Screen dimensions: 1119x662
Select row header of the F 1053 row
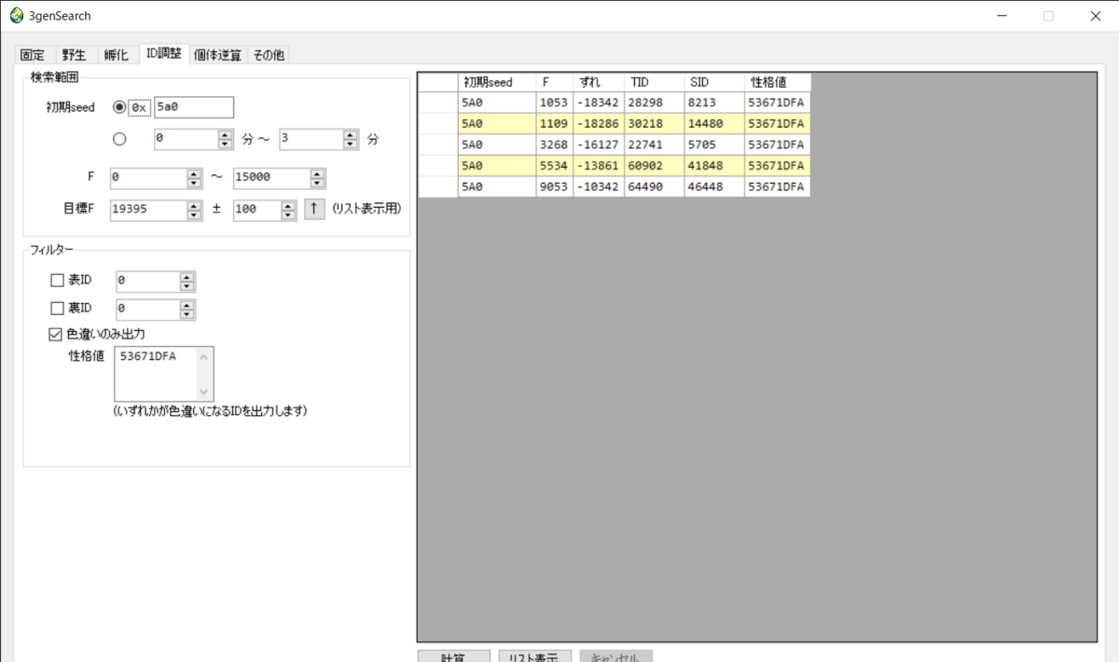437,103
